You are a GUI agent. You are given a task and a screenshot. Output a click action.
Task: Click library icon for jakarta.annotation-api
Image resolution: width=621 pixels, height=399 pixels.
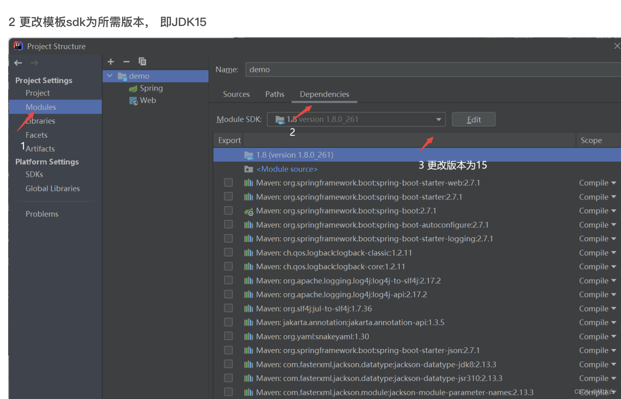pos(249,323)
